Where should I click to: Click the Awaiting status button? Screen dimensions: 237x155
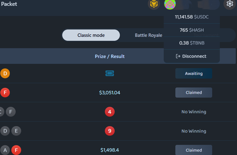pos(194,73)
